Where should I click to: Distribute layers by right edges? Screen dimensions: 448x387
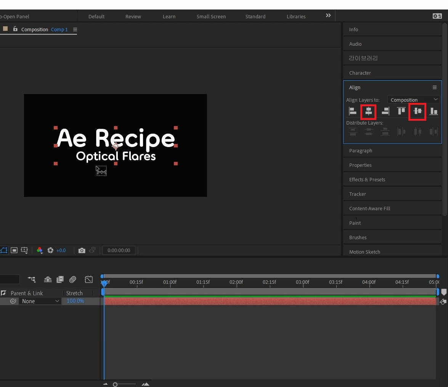coord(434,131)
